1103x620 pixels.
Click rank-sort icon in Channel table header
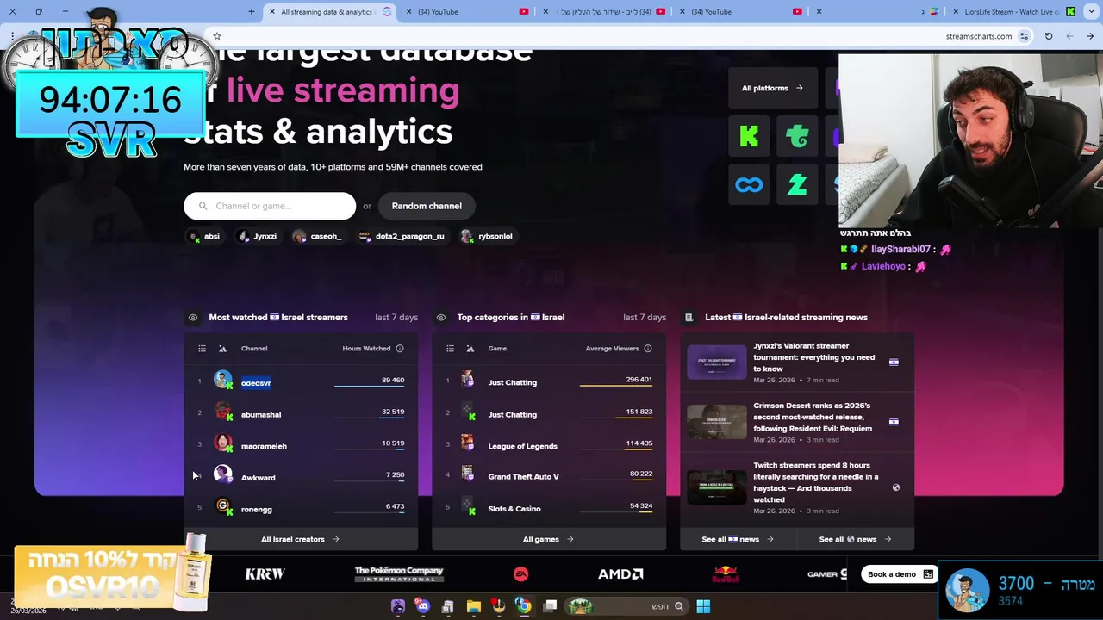pos(222,349)
